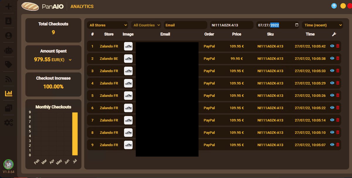
Task: Click the Time column header
Action: pos(310,34)
